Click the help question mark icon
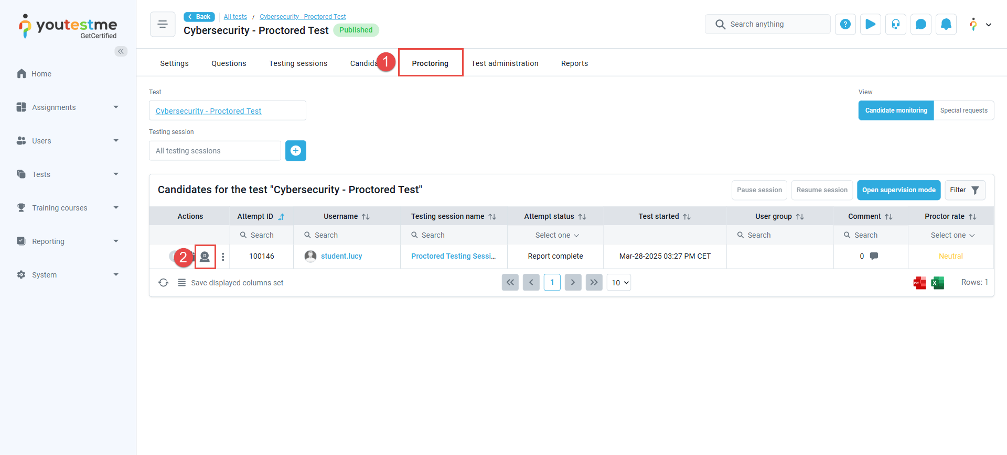Image resolution: width=1007 pixels, height=455 pixels. [845, 24]
